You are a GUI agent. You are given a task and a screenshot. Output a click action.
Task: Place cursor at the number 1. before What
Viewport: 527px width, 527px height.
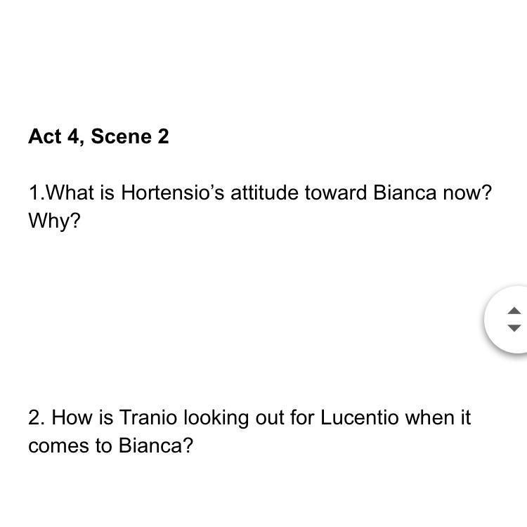click(x=37, y=193)
